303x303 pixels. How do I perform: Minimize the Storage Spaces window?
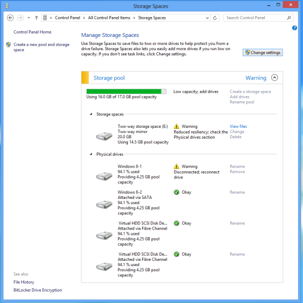pos(268,5)
